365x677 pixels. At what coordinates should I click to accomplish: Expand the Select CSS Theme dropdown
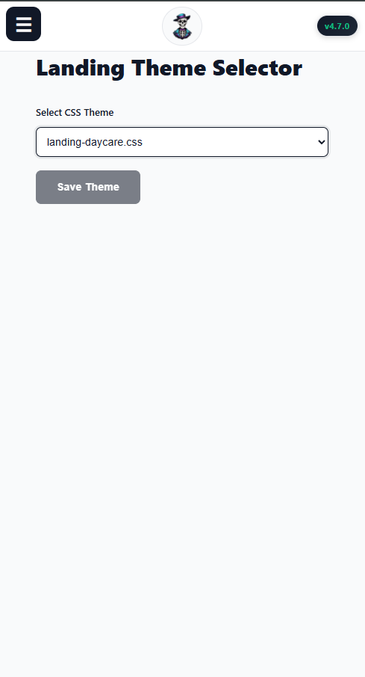click(182, 142)
